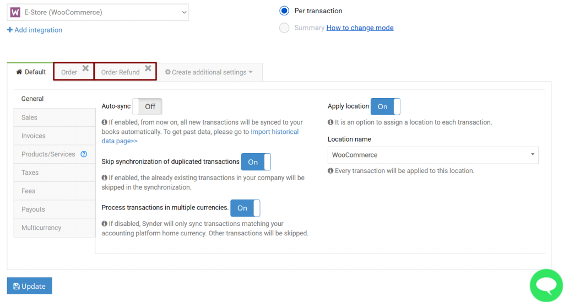Click info icon under Auto-sync description
The width and height of the screenshot is (564, 302).
[105, 122]
